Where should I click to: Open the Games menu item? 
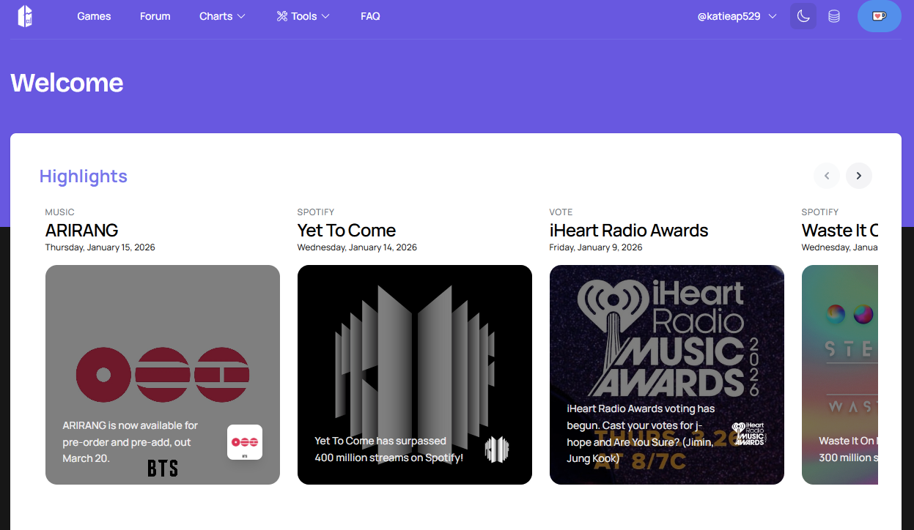(95, 16)
